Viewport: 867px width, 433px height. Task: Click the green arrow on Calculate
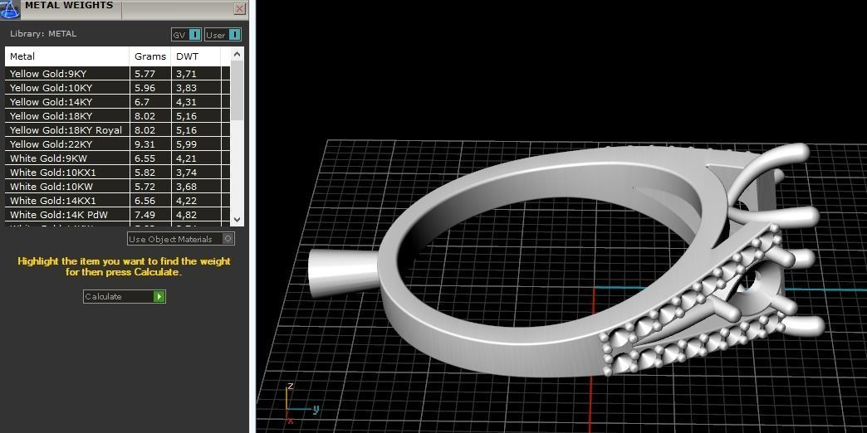click(159, 297)
